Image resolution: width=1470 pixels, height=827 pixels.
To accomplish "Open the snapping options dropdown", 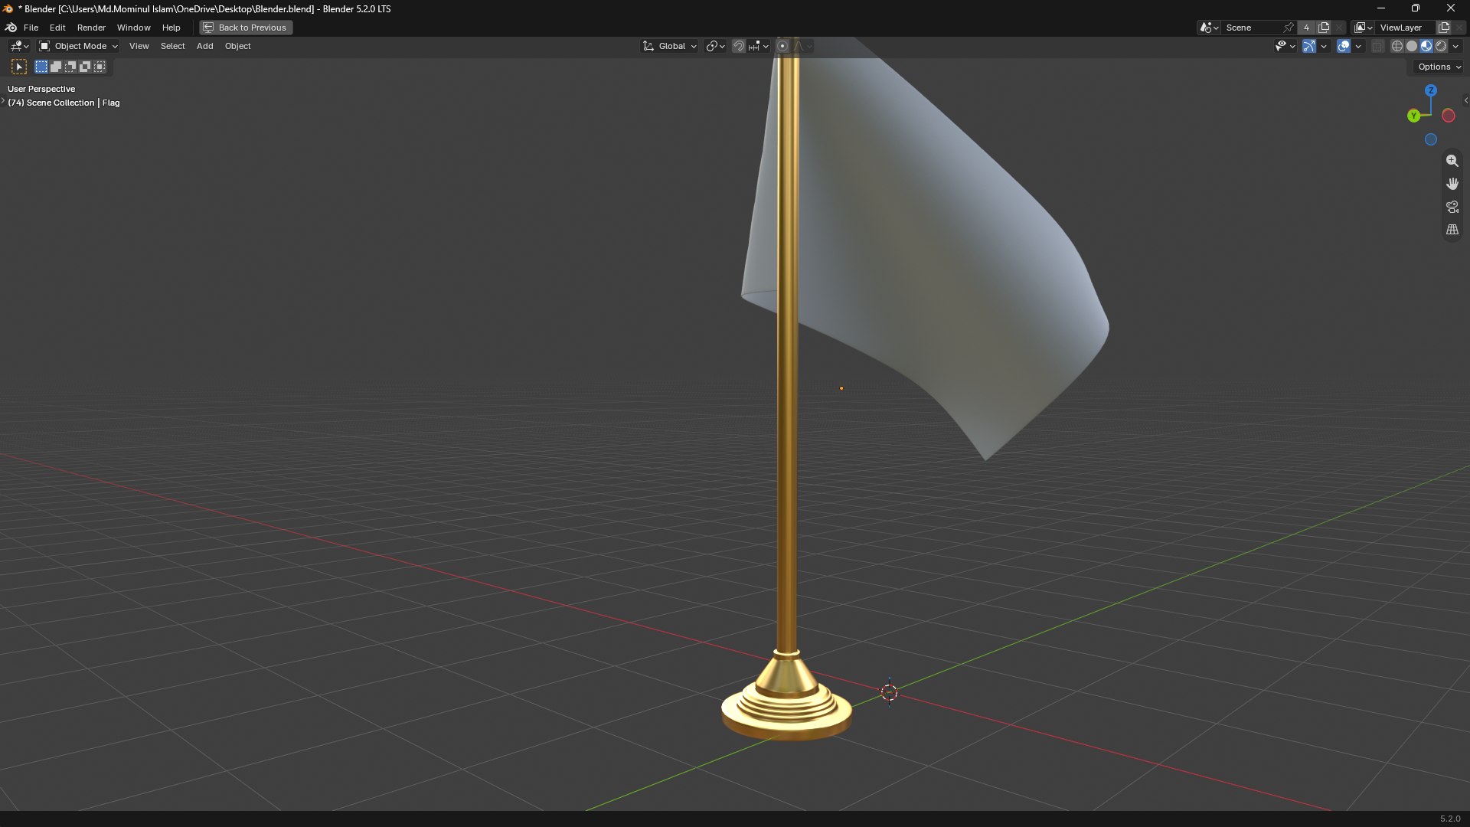I will pyautogui.click(x=759, y=46).
